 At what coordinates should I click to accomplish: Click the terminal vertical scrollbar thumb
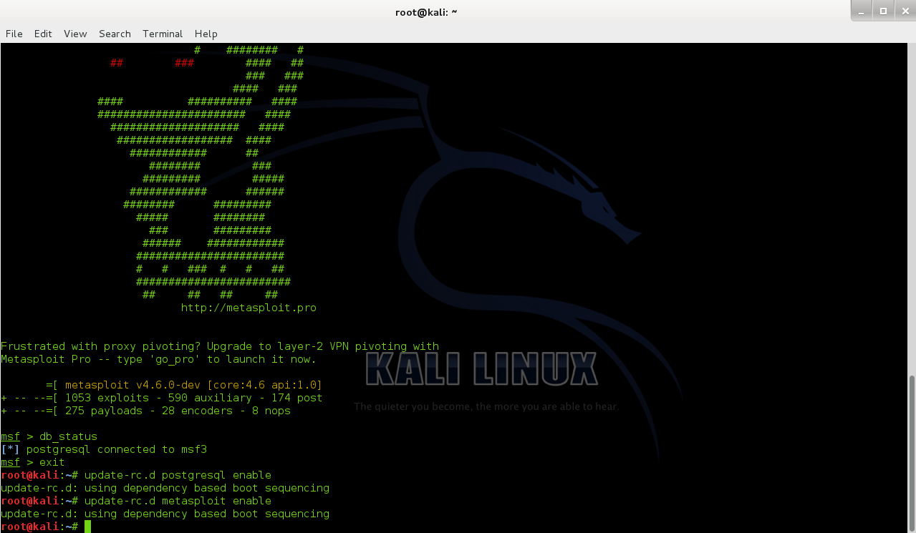[x=912, y=453]
